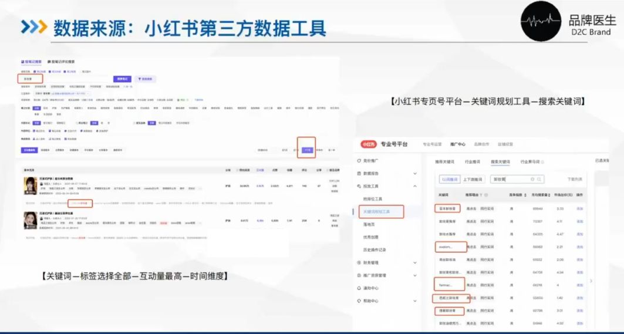Open the 店铺经营 top tab
The height and width of the screenshot is (334, 624).
click(505, 144)
